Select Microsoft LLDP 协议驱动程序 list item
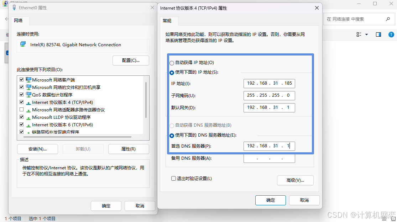The width and height of the screenshot is (397, 222). coord(61,117)
